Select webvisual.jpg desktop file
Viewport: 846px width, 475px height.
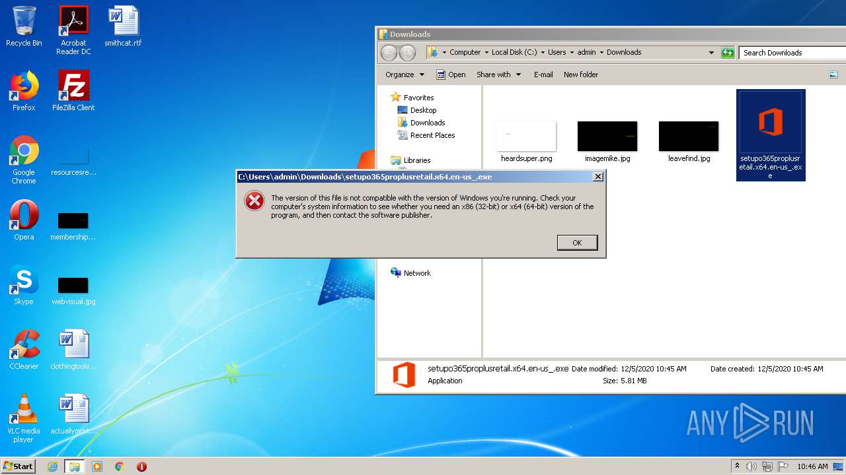[73, 290]
